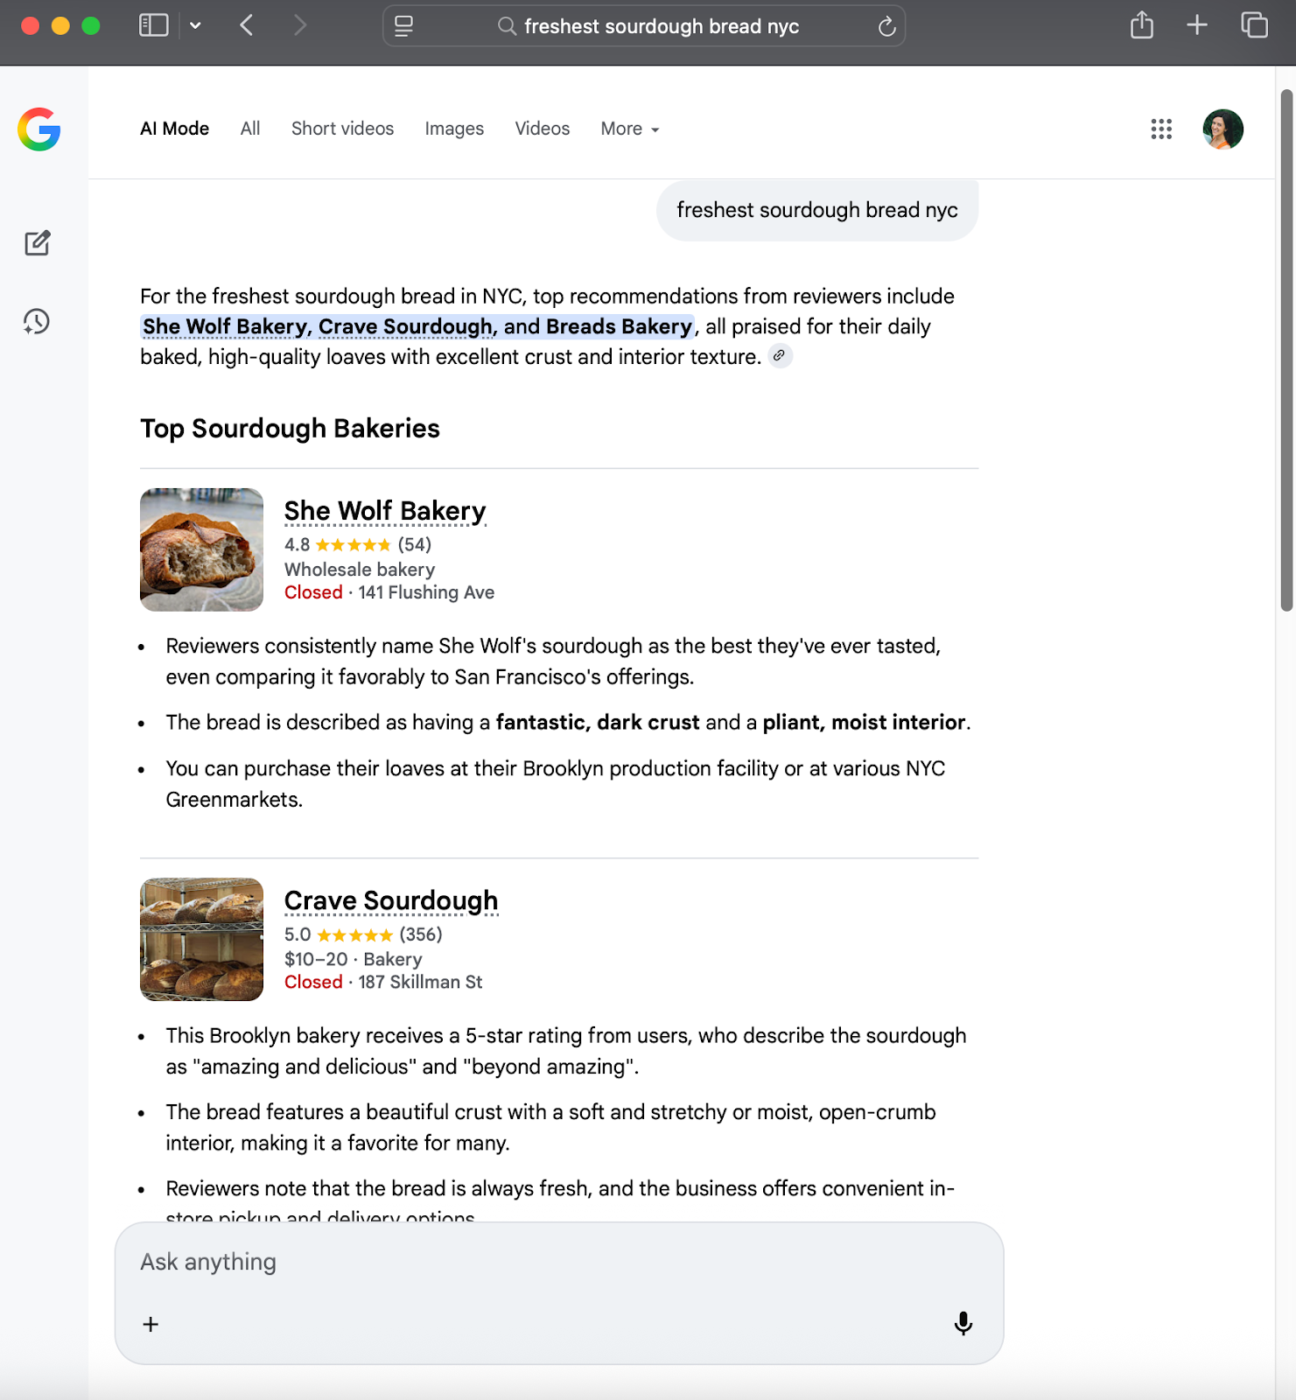Click the Google logo icon
The height and width of the screenshot is (1400, 1296).
tap(39, 129)
